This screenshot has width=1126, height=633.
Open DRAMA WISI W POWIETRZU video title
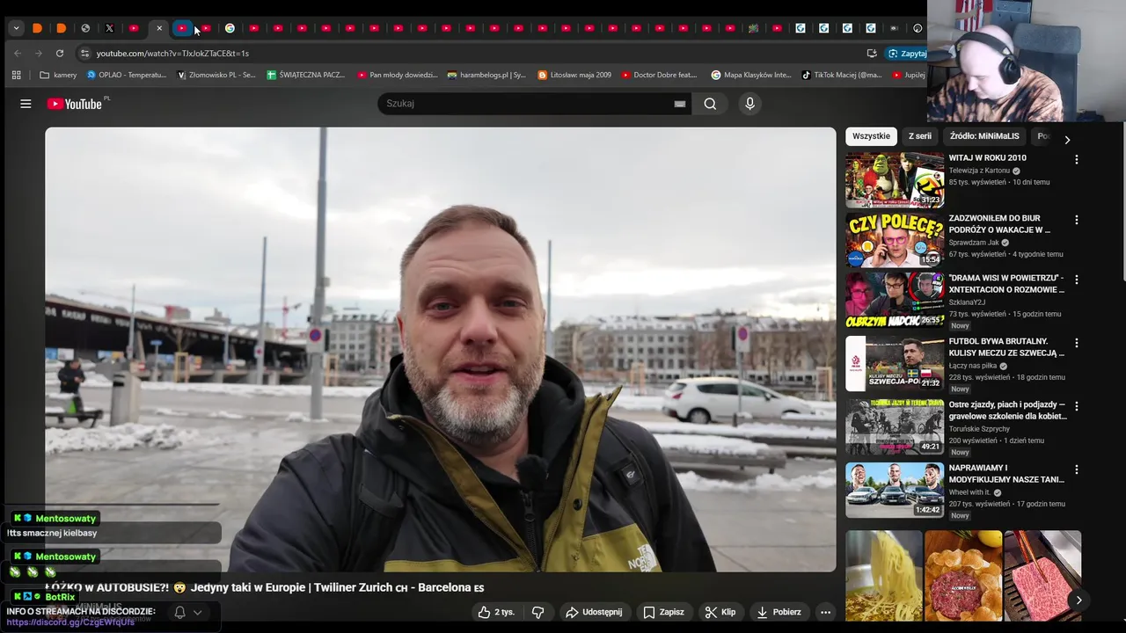tap(1006, 283)
